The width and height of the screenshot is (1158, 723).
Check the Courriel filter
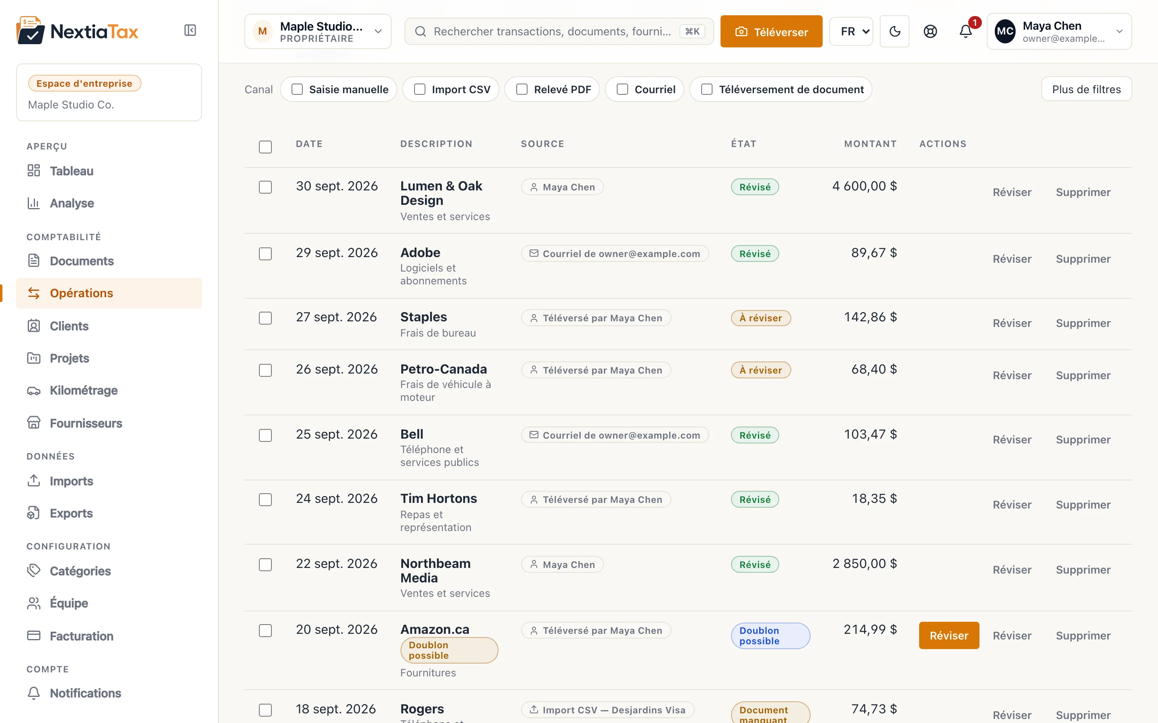click(x=622, y=90)
